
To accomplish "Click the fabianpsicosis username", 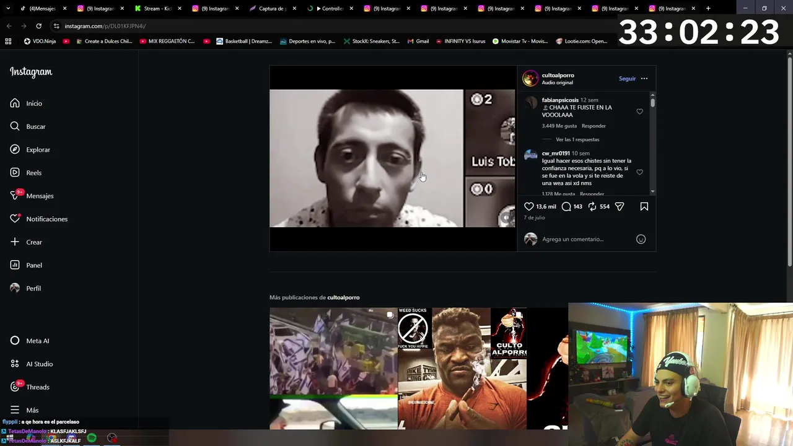I will [560, 100].
